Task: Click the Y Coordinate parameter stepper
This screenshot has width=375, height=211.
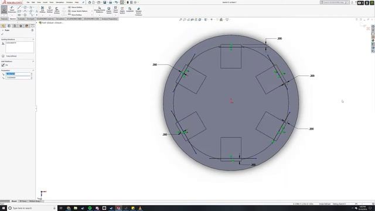Action: click(31, 77)
